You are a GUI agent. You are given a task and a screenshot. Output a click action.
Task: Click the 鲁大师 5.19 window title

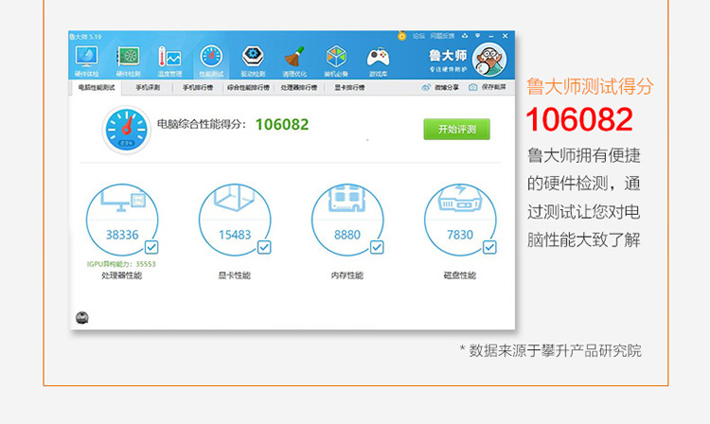click(x=85, y=37)
